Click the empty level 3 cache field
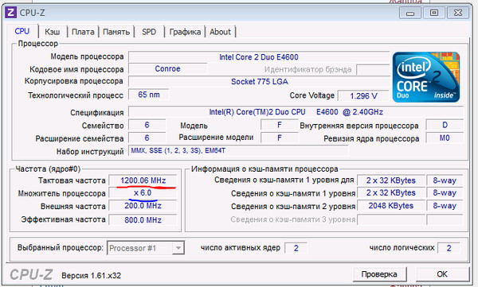The width and height of the screenshot is (478, 287). pos(391,219)
